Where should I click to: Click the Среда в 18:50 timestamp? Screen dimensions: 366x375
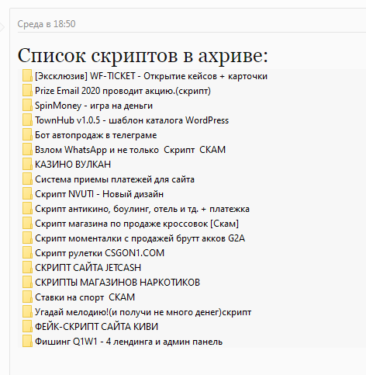click(47, 24)
